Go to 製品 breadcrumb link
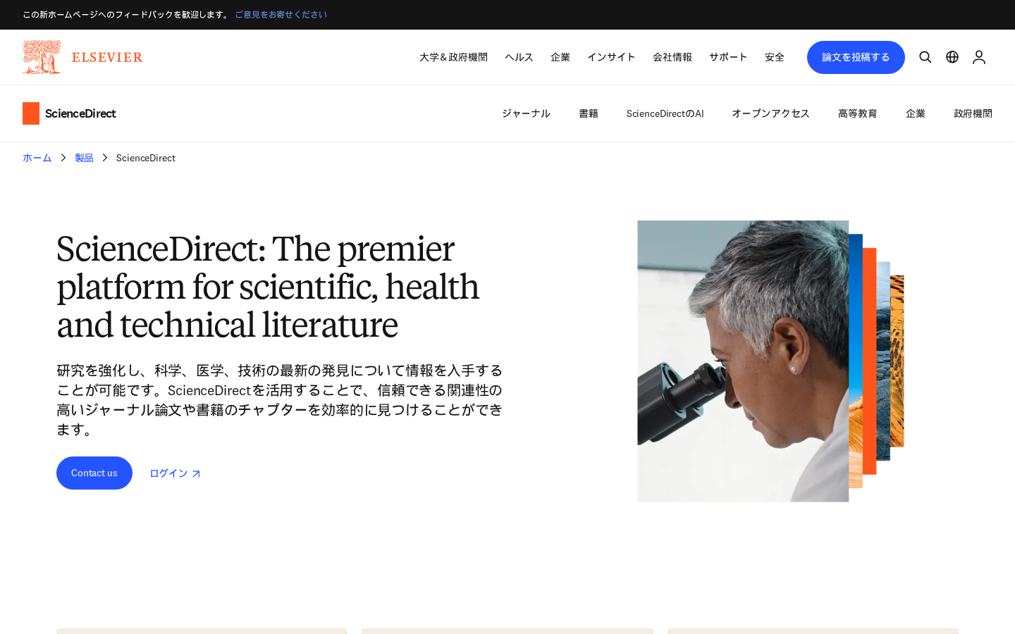This screenshot has height=634, width=1015. click(84, 158)
